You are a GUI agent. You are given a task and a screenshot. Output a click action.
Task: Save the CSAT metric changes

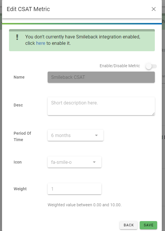click(148, 225)
